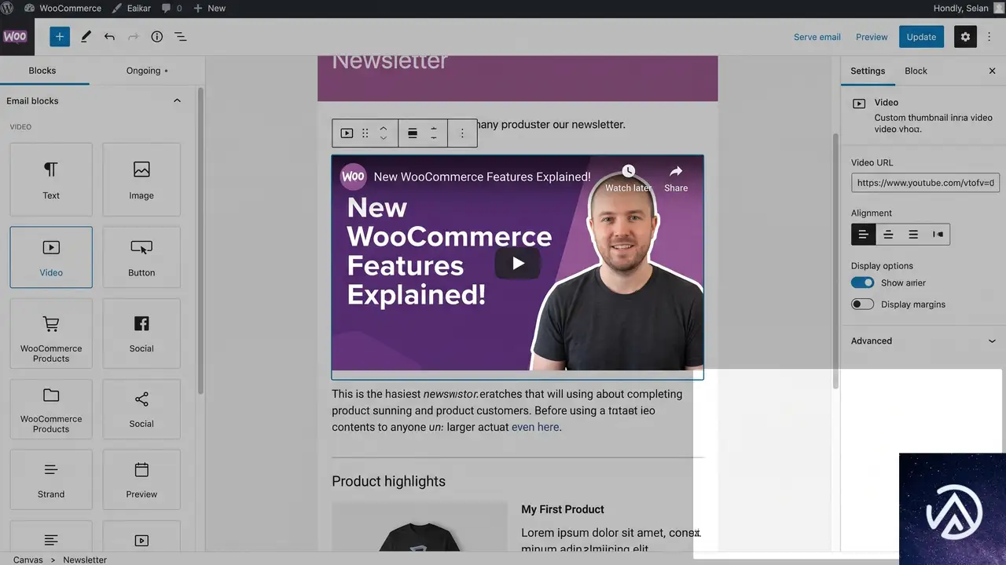Change block alignment in the block toolbar

tap(412, 133)
